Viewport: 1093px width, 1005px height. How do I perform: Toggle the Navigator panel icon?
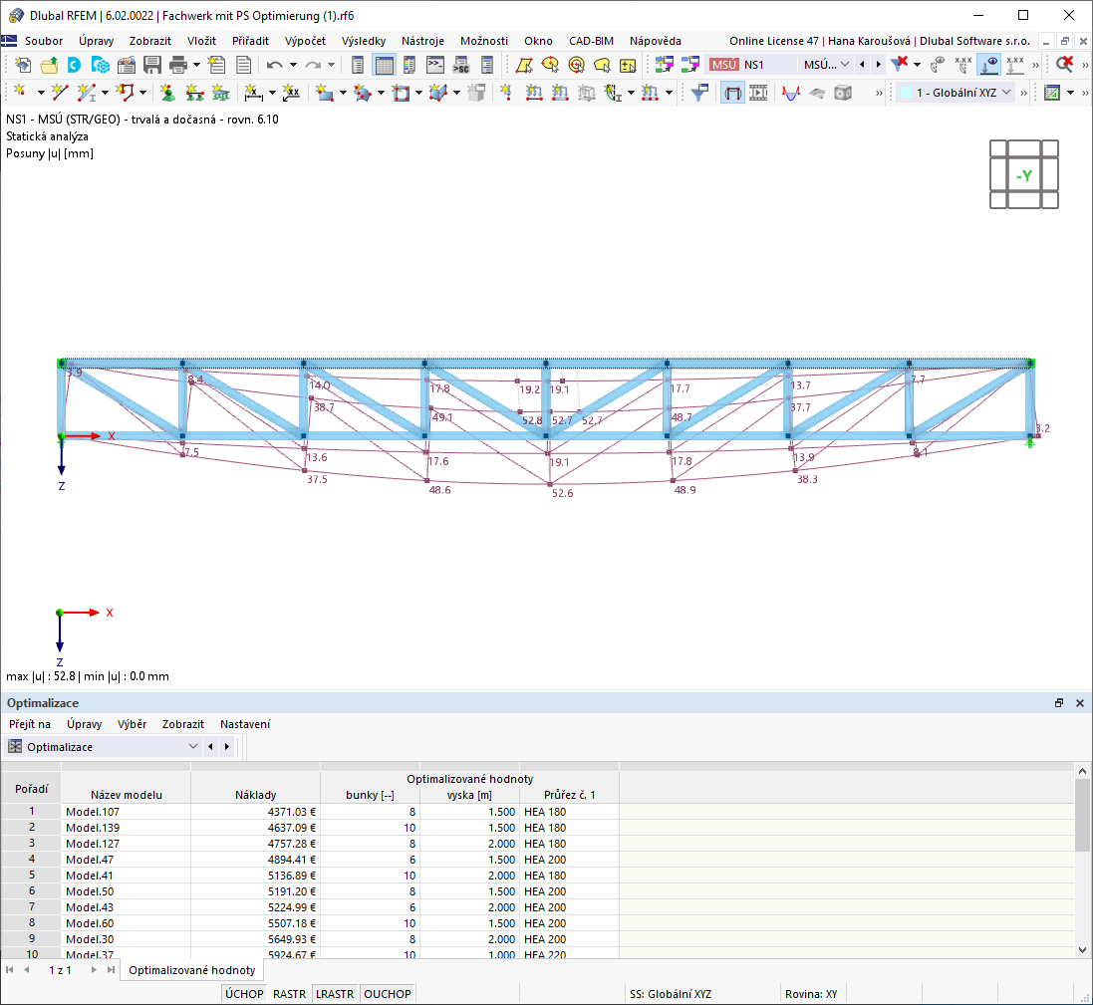point(358,65)
